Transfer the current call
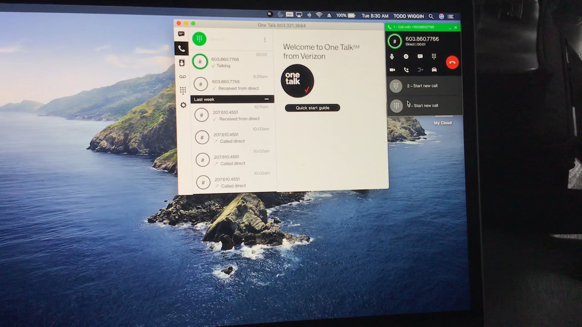Image resolution: width=582 pixels, height=327 pixels. point(420,70)
